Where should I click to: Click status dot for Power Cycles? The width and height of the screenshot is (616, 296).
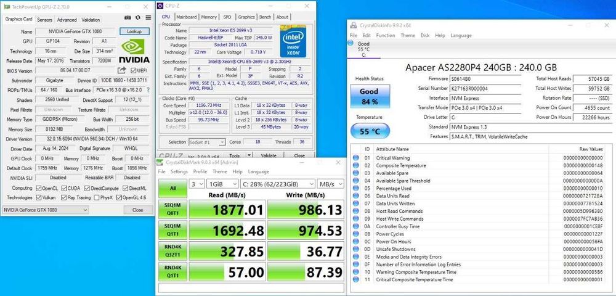(356, 234)
